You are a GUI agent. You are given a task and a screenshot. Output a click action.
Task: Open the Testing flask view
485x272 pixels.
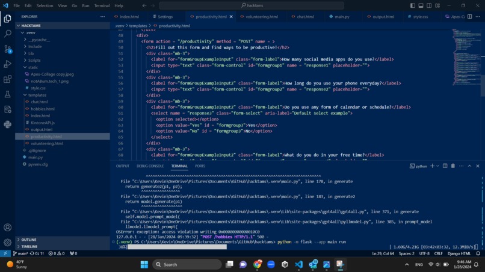(7, 94)
